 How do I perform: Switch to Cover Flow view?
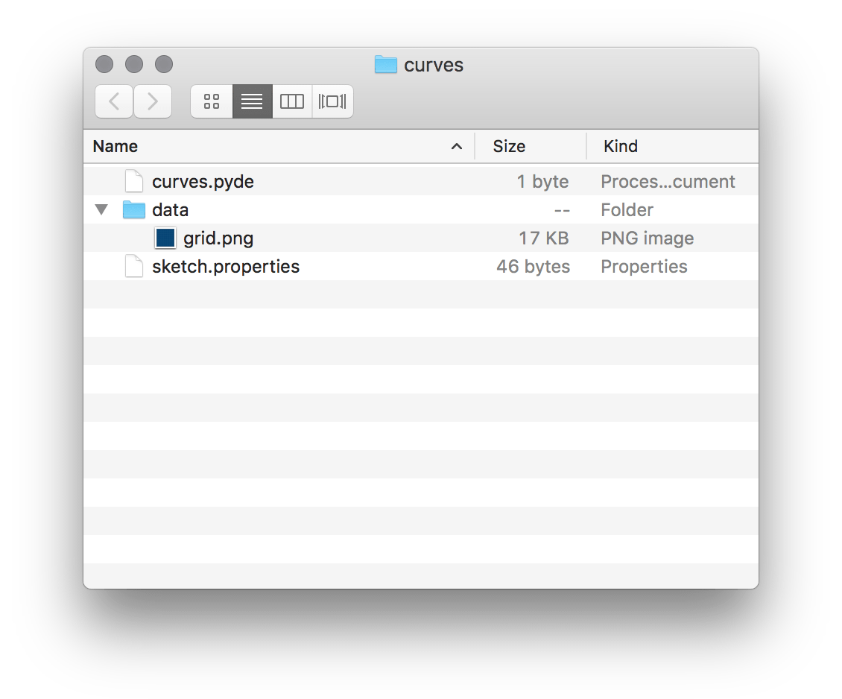tap(332, 101)
